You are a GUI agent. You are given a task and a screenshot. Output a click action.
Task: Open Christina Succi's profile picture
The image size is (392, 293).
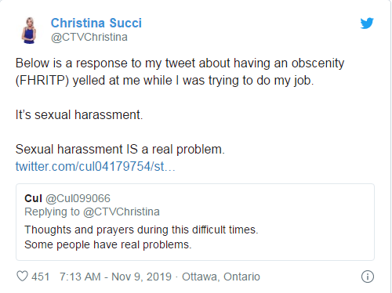29,31
